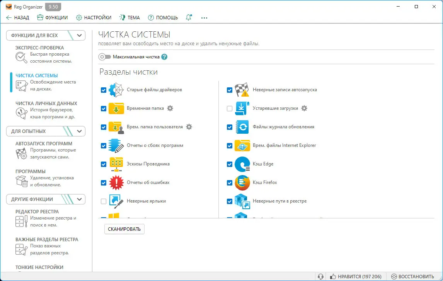
Task: Click the Неверные записи автозапуска flag icon
Action: pyautogui.click(x=242, y=90)
